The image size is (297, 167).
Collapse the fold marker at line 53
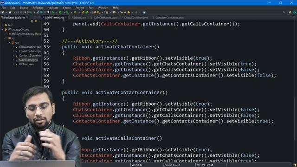50,46
